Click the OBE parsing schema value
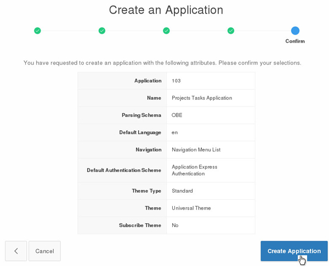The width and height of the screenshot is (329, 267). pyautogui.click(x=177, y=115)
